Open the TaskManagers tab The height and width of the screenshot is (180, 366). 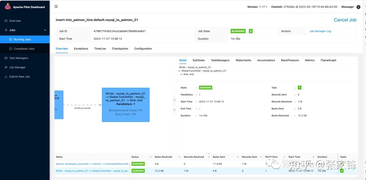[220, 60]
